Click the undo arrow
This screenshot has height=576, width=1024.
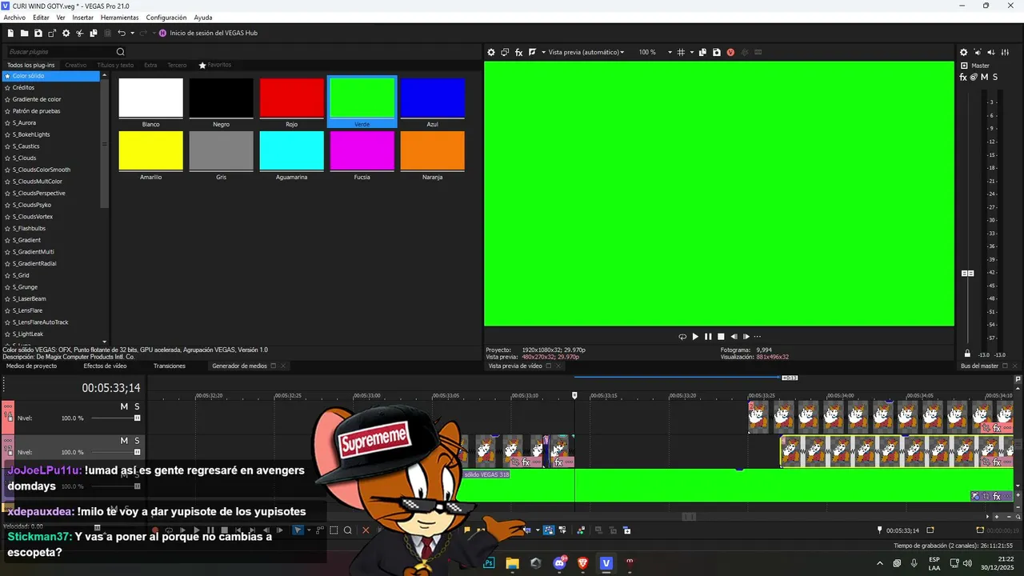[122, 33]
